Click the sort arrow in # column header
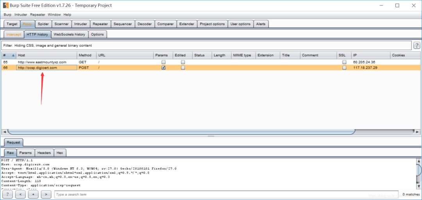Image resolution: width=422 pixels, height=200 pixels. point(13,55)
